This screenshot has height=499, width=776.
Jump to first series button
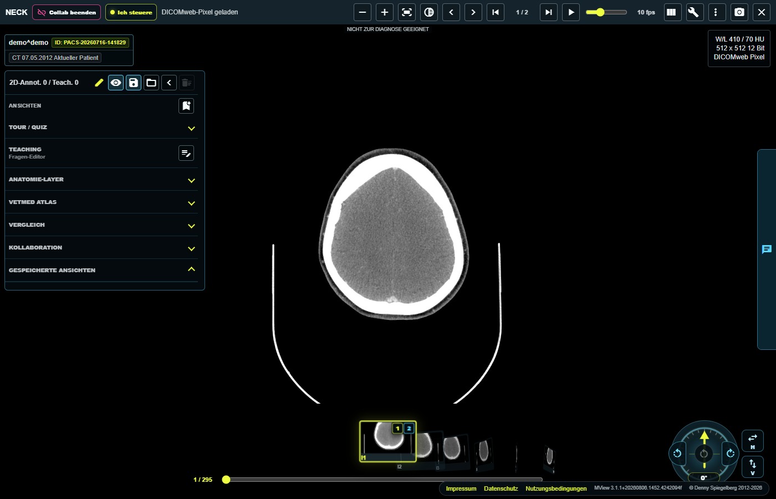pyautogui.click(x=496, y=12)
